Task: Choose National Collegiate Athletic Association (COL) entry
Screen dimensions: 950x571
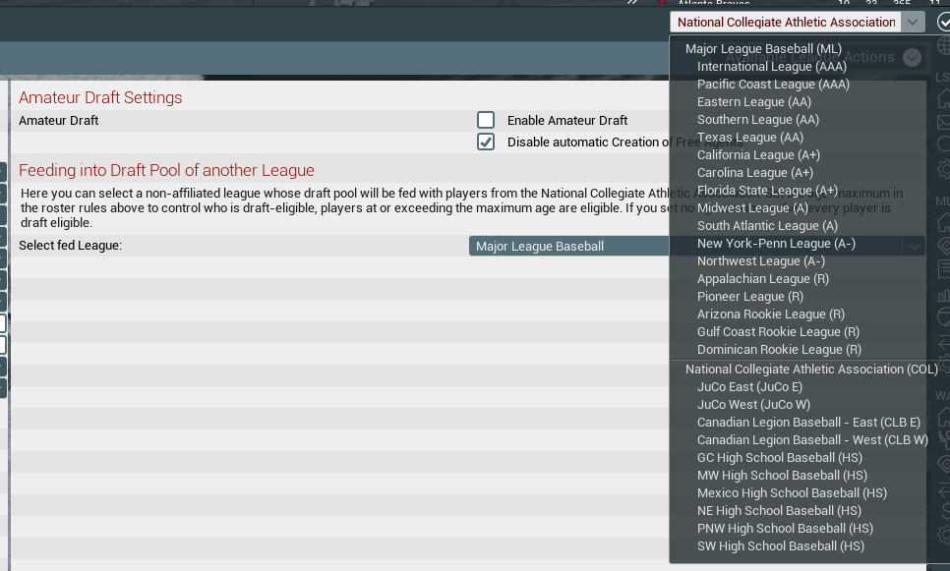Action: pyautogui.click(x=811, y=370)
